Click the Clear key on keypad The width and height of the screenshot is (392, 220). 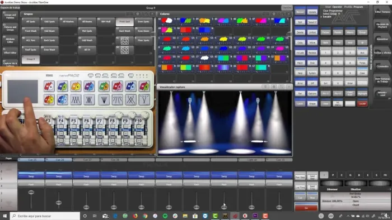pos(362,73)
